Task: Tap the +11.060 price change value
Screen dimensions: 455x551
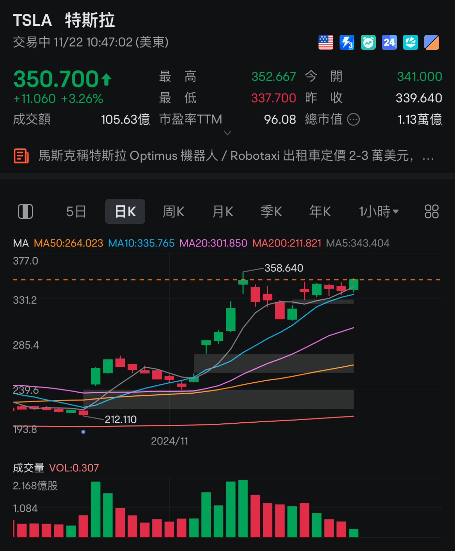Action: pos(34,99)
